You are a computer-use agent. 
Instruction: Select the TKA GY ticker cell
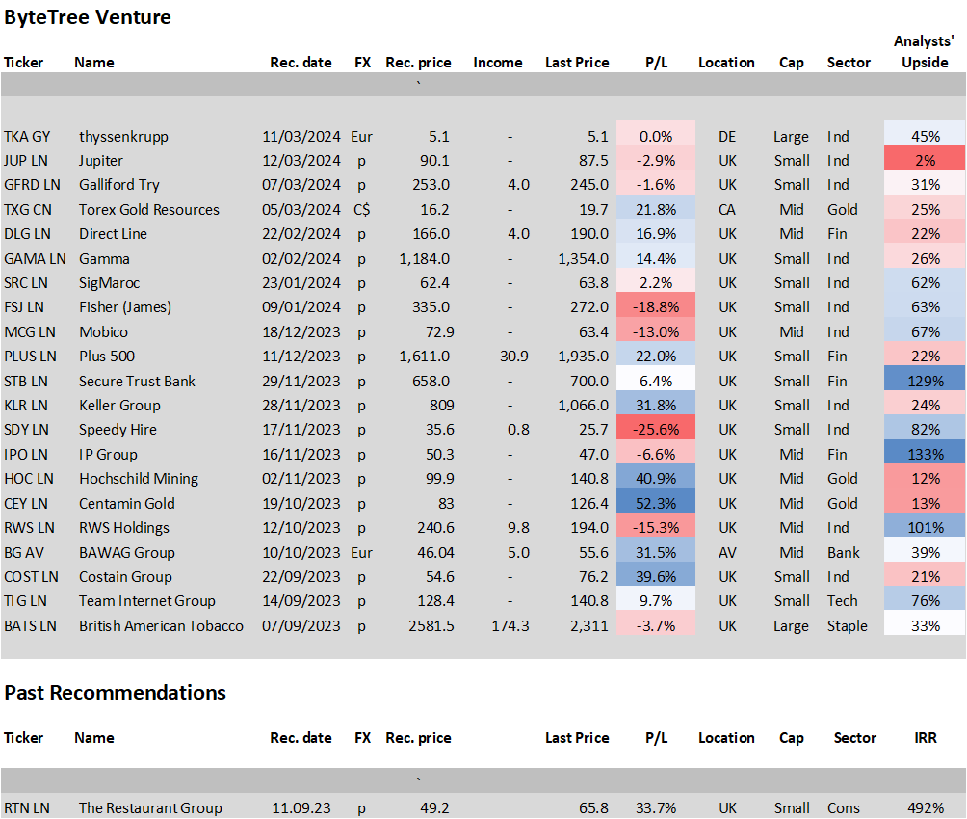tap(27, 137)
